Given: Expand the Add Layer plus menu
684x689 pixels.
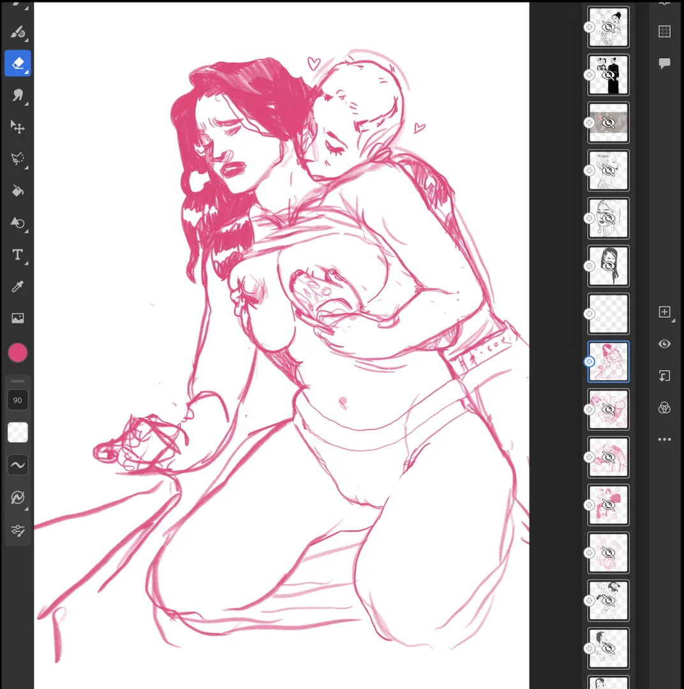Looking at the screenshot, I should coord(665,312).
